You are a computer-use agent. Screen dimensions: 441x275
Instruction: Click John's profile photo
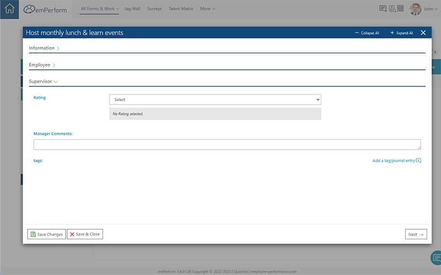(x=415, y=9)
